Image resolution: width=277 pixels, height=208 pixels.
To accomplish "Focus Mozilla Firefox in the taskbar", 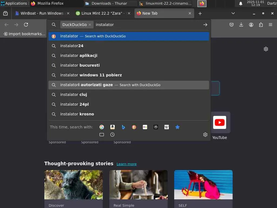I will click(56, 3).
